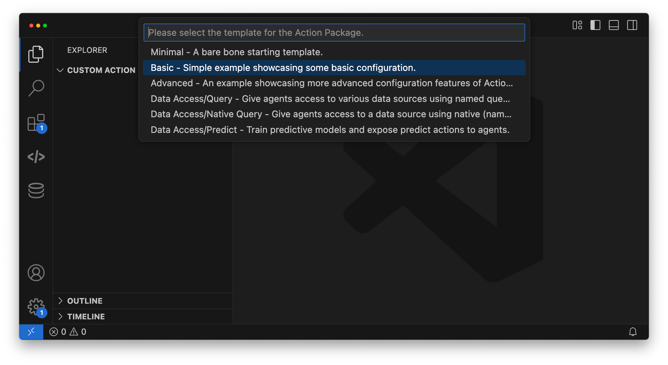Select the Minimal bare bone template

click(334, 52)
